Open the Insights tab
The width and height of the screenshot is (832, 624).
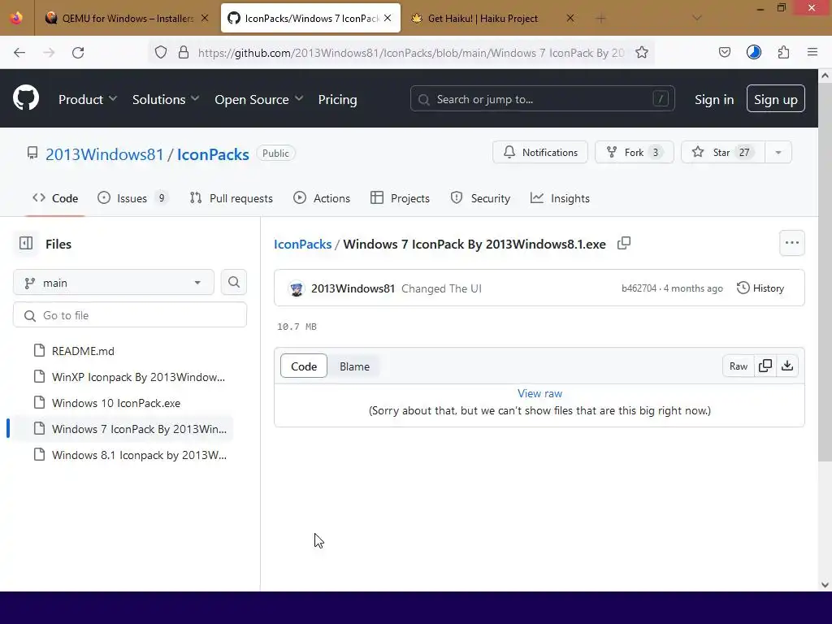tap(560, 198)
